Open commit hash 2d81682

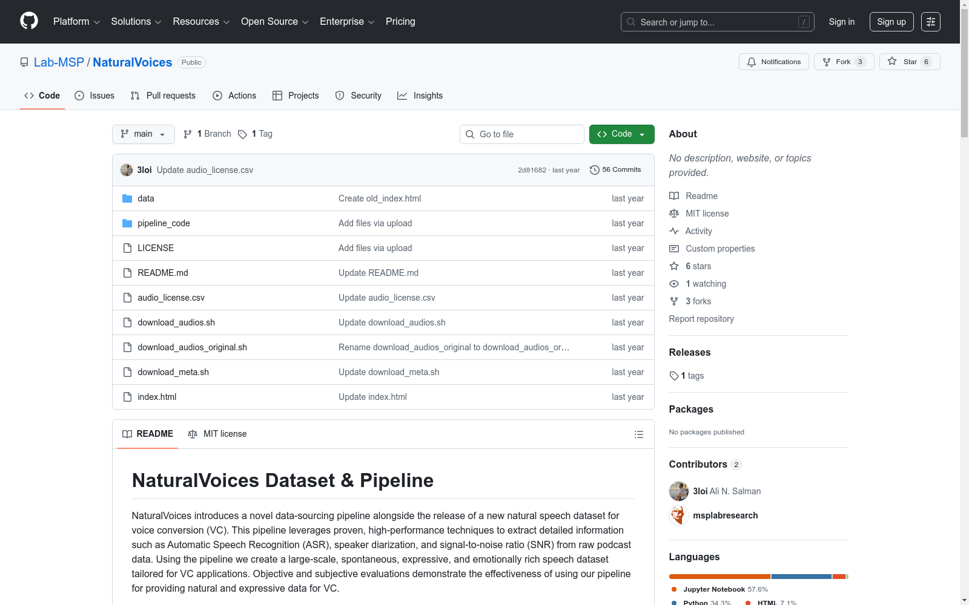(532, 170)
